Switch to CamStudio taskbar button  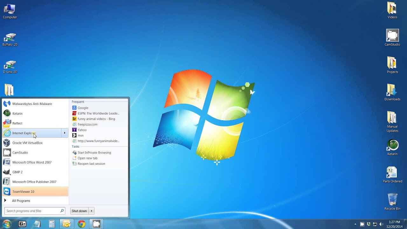pyautogui.click(x=96, y=224)
